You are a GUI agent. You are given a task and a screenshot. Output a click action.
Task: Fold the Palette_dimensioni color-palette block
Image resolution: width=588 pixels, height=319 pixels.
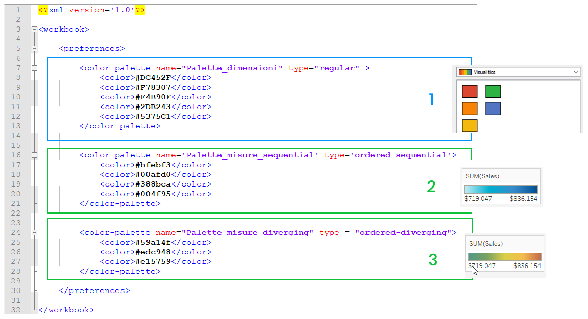34,68
